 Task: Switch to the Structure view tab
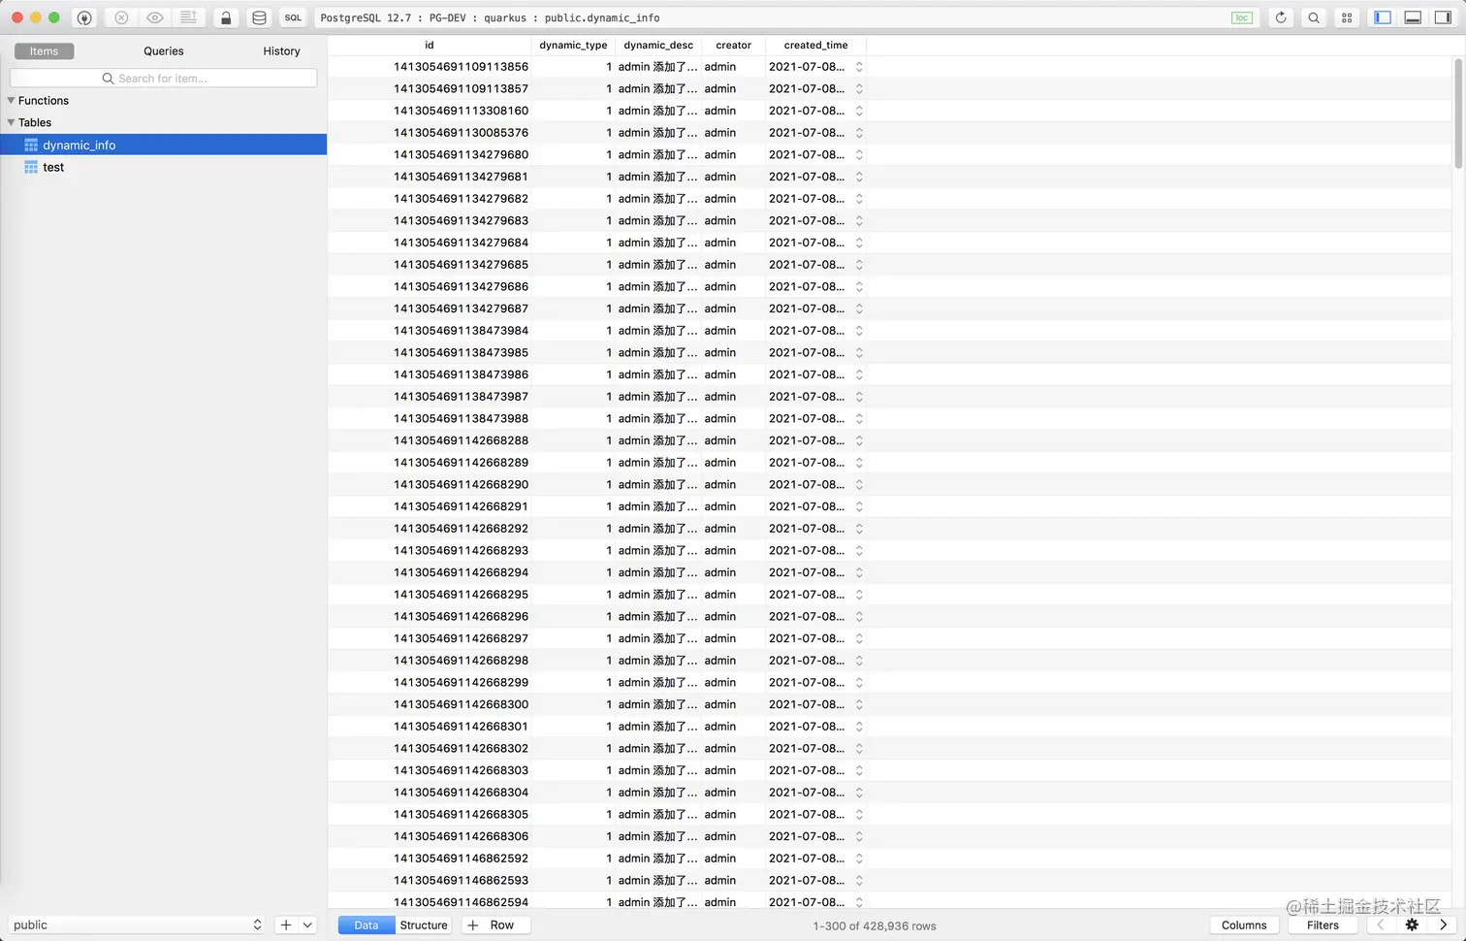click(424, 925)
